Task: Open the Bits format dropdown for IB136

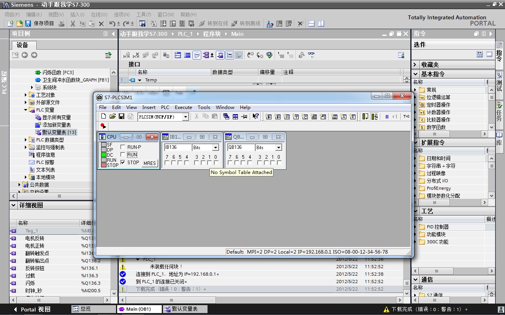Action: pos(215,148)
